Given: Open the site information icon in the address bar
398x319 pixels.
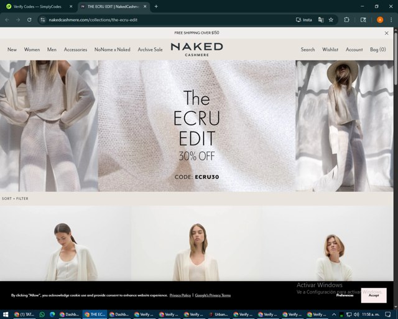Looking at the screenshot, I should point(43,20).
